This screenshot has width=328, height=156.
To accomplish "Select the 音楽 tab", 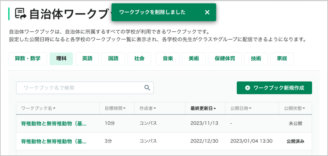I will (x=168, y=59).
